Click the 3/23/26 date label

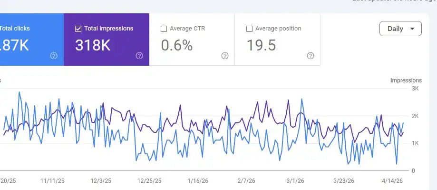click(x=344, y=181)
